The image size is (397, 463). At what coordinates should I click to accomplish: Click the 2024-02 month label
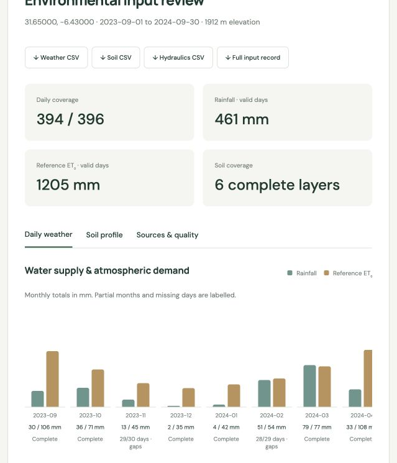pos(272,416)
